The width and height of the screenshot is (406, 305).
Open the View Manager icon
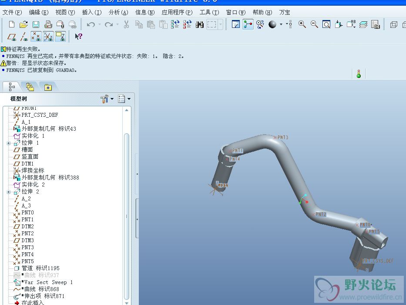click(376, 24)
